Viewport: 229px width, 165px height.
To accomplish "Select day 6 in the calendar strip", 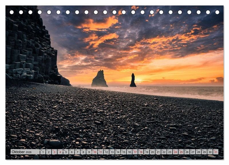I will (x=72, y=152).
